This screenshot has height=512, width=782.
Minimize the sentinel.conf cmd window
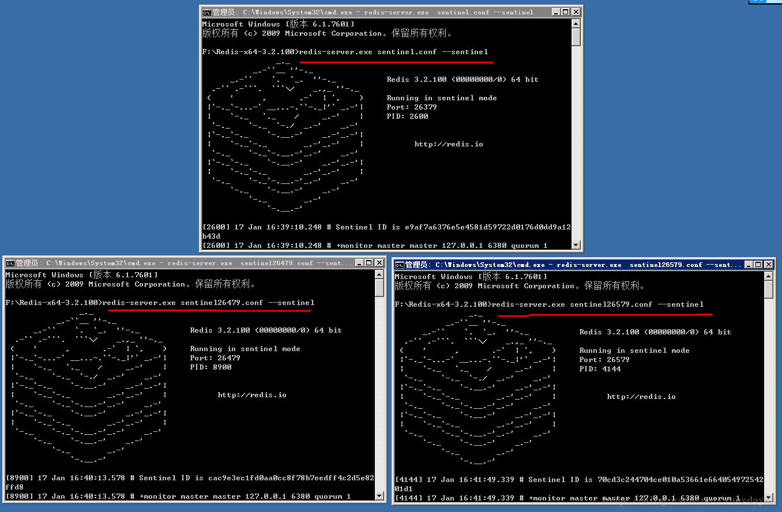coord(555,12)
